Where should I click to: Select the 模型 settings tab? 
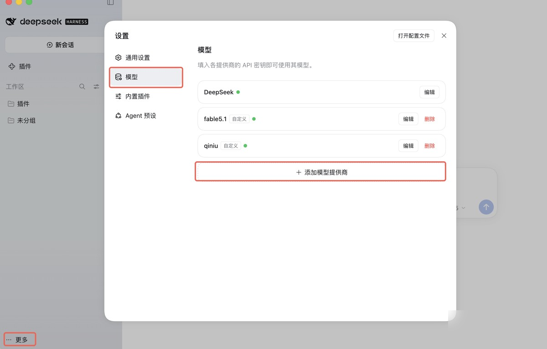point(146,77)
